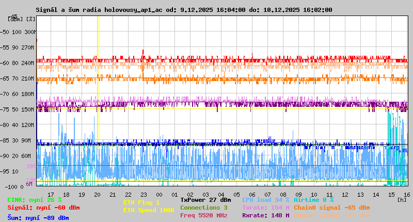Screen dimensions: 413x222
Task: Click the orange Chain0 signal legend label
Action: tap(331, 208)
